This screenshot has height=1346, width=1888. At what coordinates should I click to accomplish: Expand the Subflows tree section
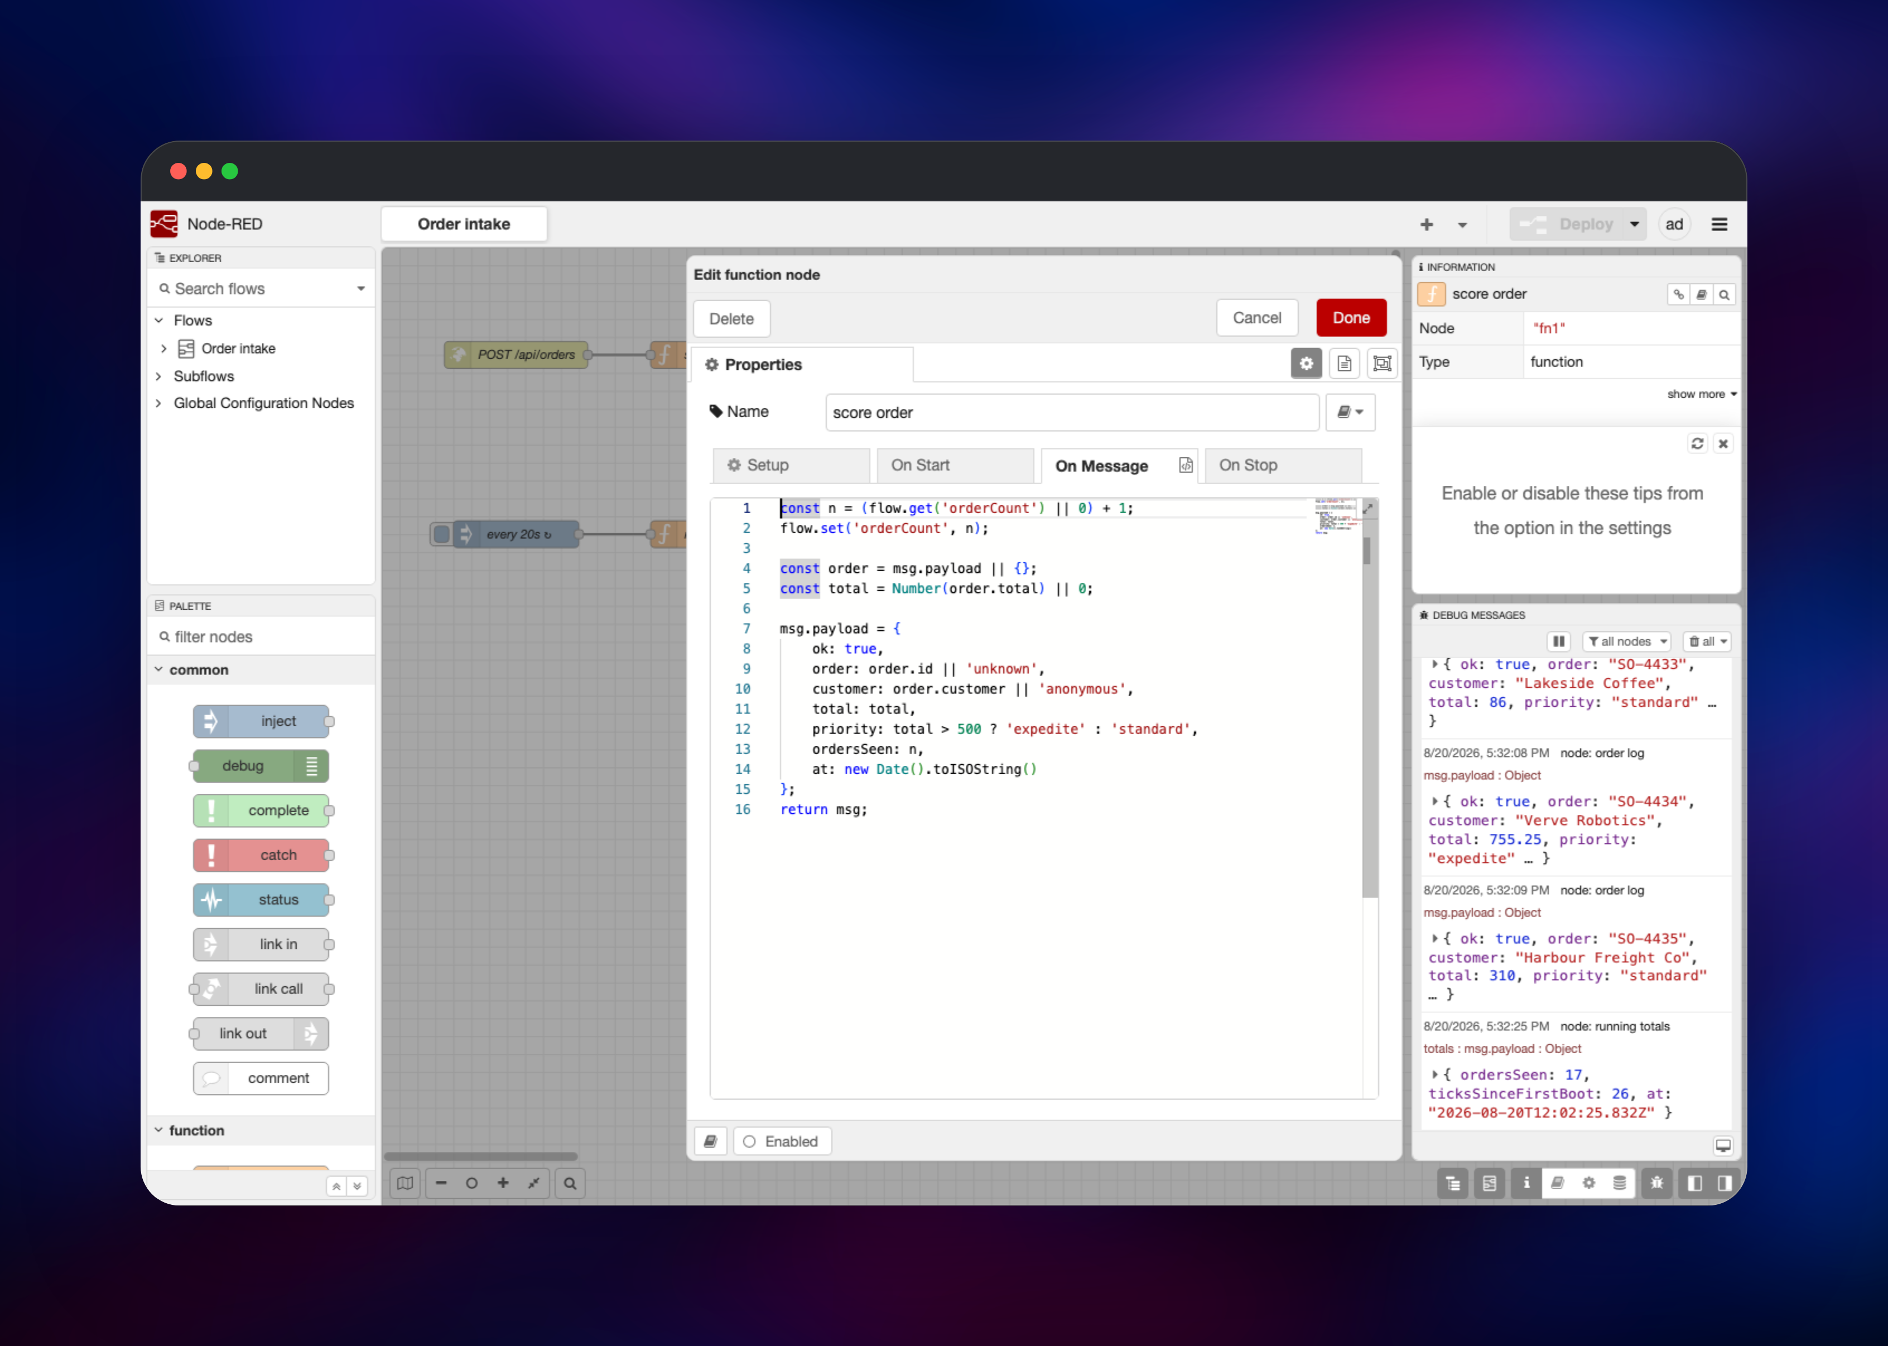tap(158, 375)
